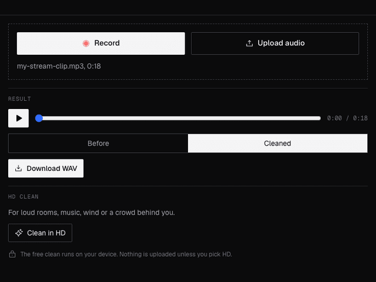Seek to the middle of the audio progress bar
This screenshot has width=376, height=282.
(x=178, y=118)
